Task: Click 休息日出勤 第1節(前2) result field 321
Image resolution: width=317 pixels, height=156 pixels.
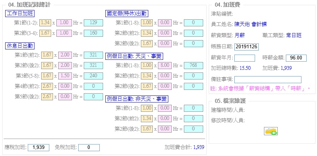Action: pos(93,55)
